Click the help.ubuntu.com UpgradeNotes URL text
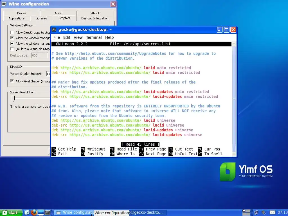The width and height of the screenshot is (288, 216). click(x=116, y=53)
